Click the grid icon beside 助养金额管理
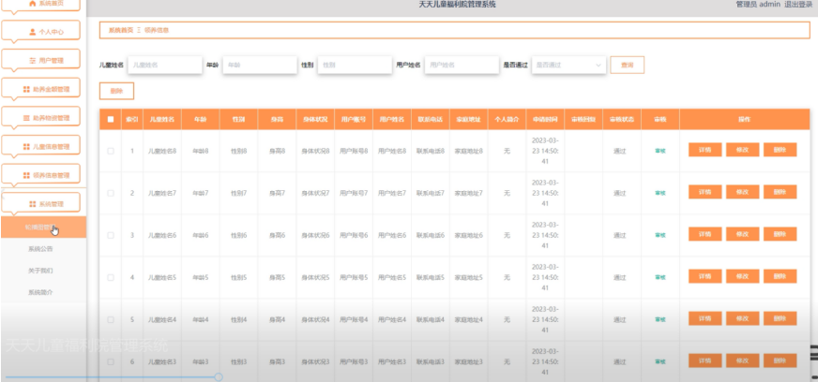 (26, 90)
